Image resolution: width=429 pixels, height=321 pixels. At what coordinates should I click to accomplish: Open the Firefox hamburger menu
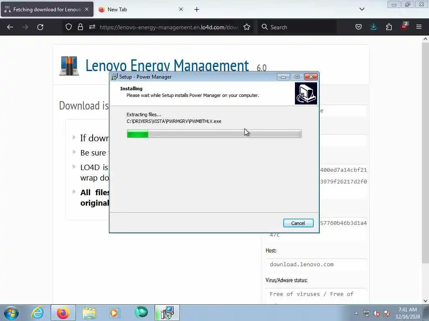419,27
